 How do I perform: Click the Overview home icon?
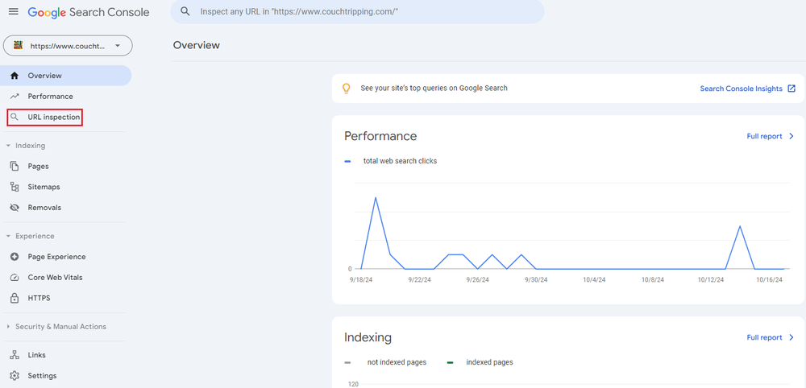14,76
